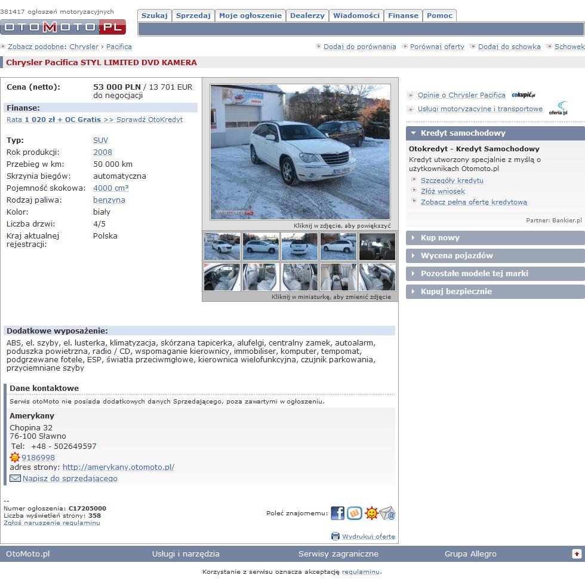The height and width of the screenshot is (587, 585).
Task: Open the Finanse tab
Action: (403, 16)
